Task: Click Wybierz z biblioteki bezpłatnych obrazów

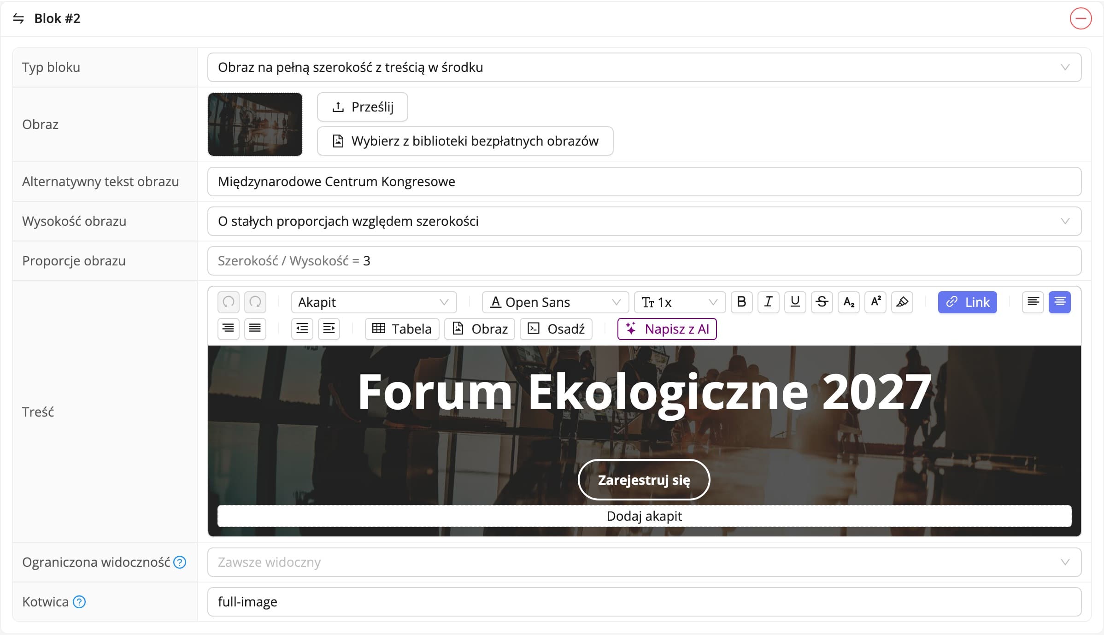Action: click(465, 141)
